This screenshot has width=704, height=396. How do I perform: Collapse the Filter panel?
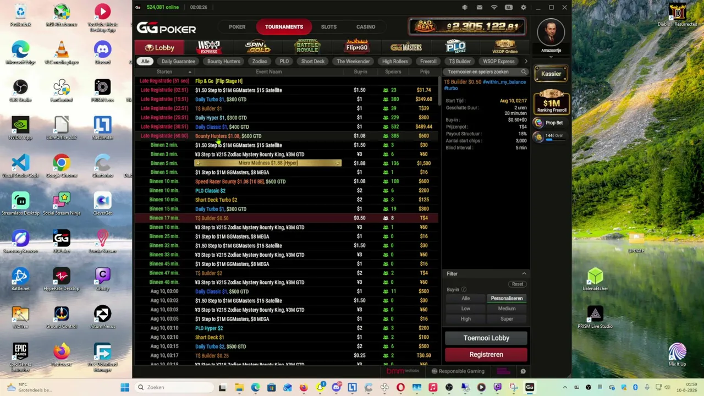tap(524, 273)
